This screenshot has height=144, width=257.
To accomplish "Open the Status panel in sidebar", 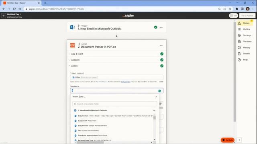I will pyautogui.click(x=245, y=23).
